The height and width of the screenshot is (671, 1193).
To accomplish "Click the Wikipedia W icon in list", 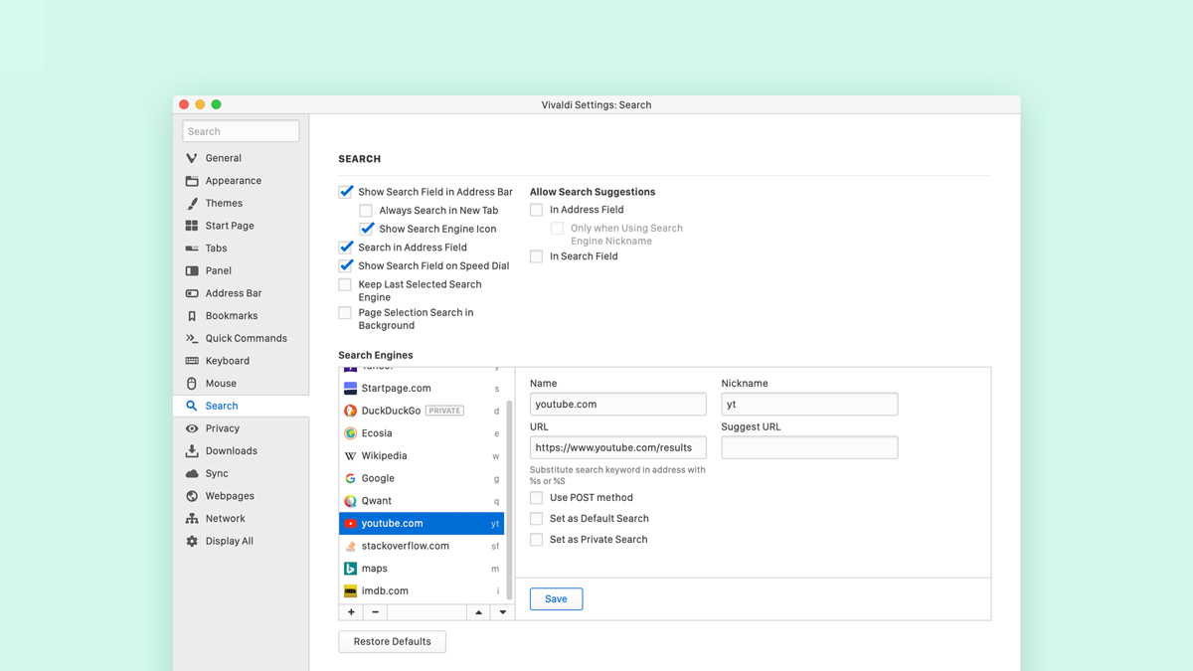I will [350, 456].
